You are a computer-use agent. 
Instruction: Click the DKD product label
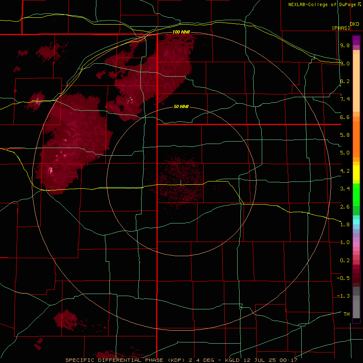point(355,24)
